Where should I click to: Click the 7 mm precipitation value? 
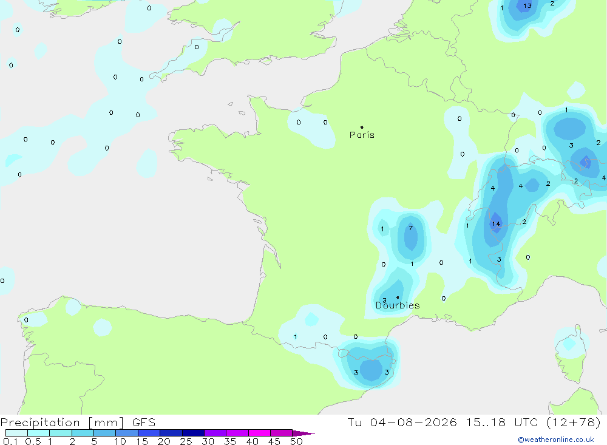tap(411, 228)
